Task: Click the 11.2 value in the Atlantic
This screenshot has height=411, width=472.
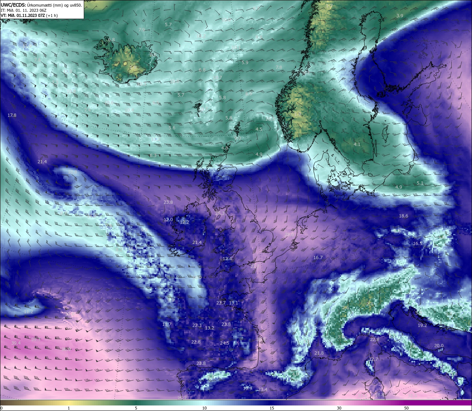Action: click(28, 312)
